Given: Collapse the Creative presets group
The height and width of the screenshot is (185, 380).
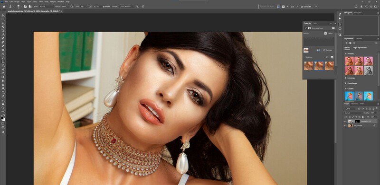Looking at the screenshot, I should tap(346, 88).
